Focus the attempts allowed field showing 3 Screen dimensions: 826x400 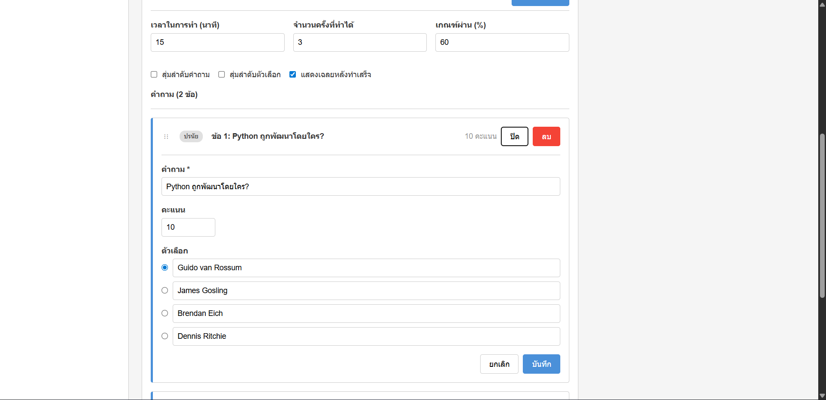point(360,42)
